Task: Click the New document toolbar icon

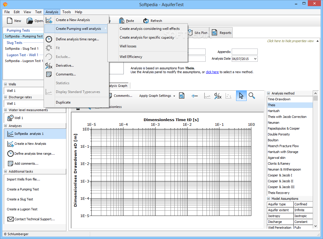Action: pyautogui.click(x=10, y=20)
